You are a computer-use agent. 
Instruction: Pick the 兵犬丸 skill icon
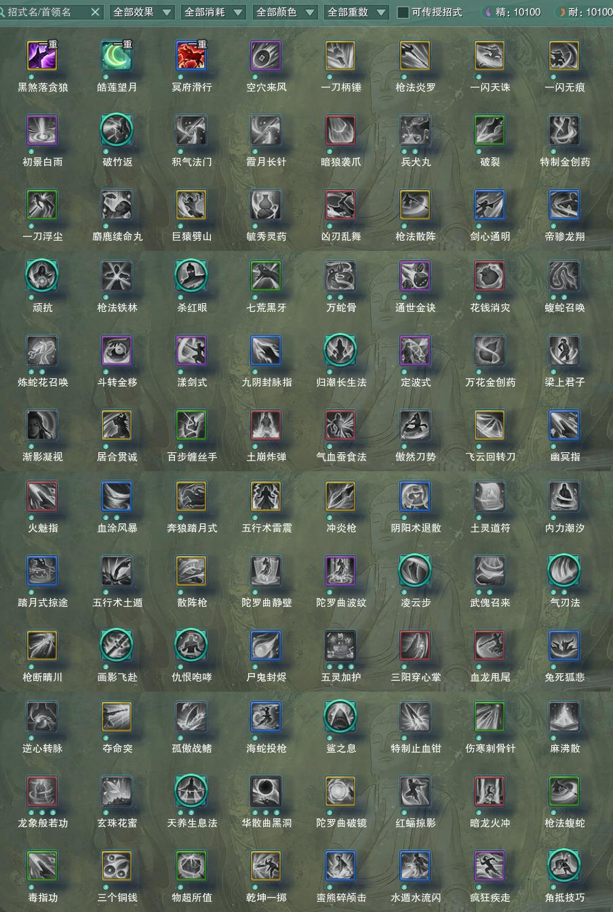(x=415, y=130)
